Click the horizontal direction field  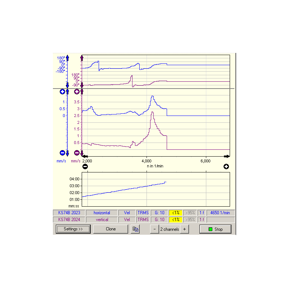click(x=102, y=213)
